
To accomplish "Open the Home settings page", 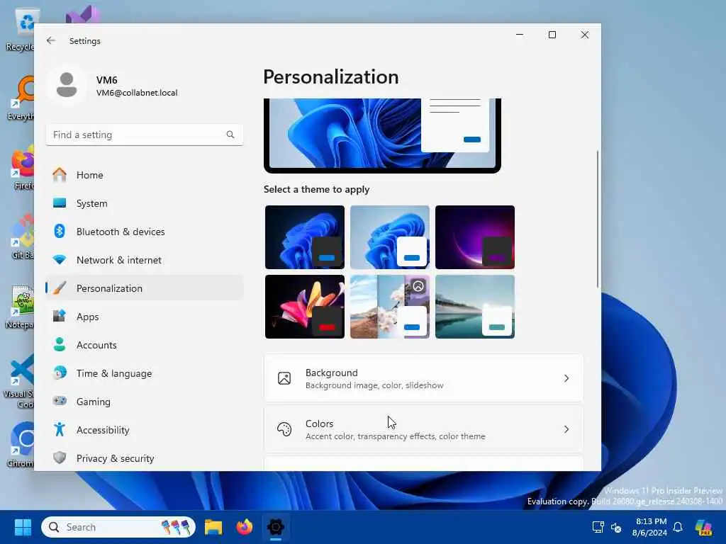I will (x=145, y=175).
